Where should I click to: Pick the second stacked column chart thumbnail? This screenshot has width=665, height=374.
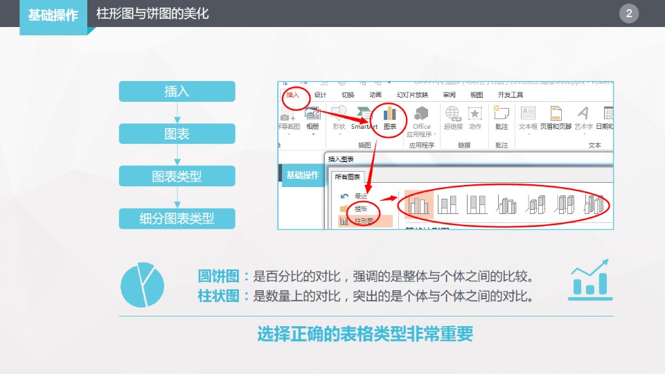447,204
